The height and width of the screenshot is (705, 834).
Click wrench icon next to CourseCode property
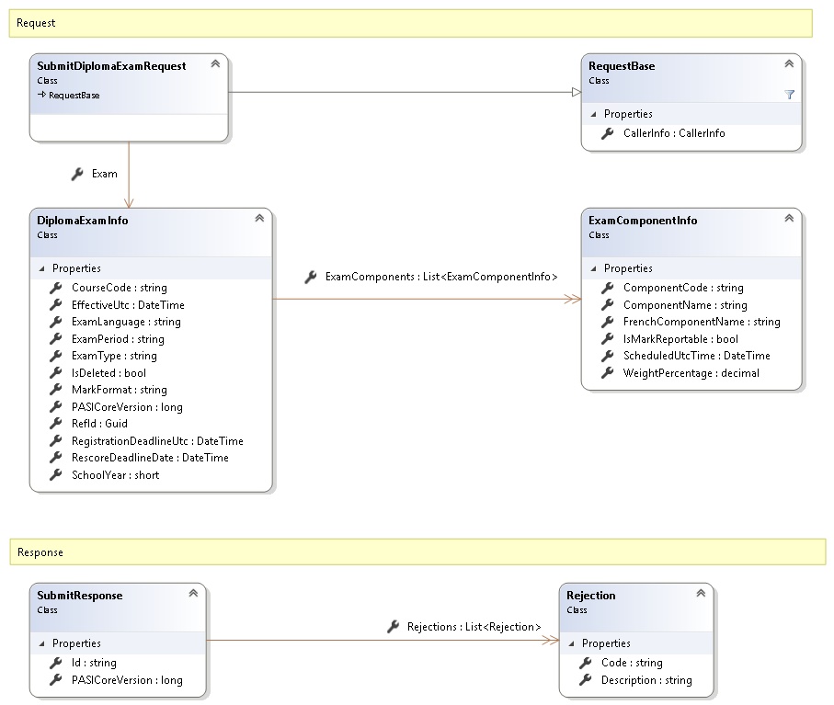(56, 288)
